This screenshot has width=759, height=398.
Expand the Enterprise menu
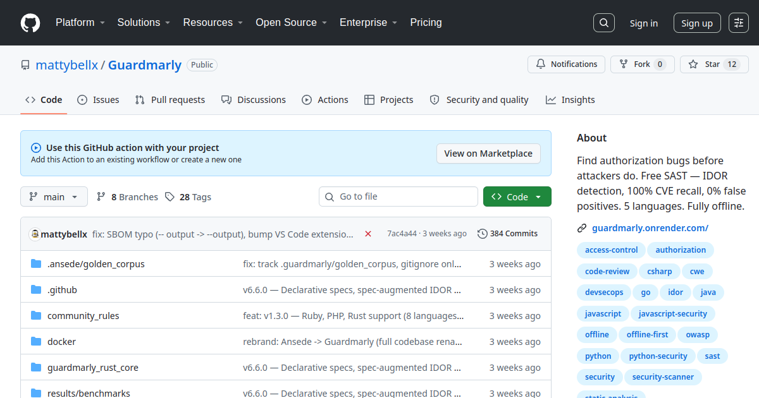coord(368,23)
